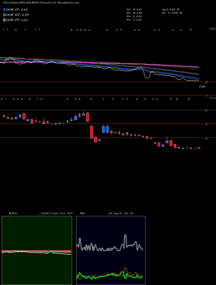Click price axis label '4'
This screenshot has height=285, width=216.
pyautogui.click(x=206, y=139)
